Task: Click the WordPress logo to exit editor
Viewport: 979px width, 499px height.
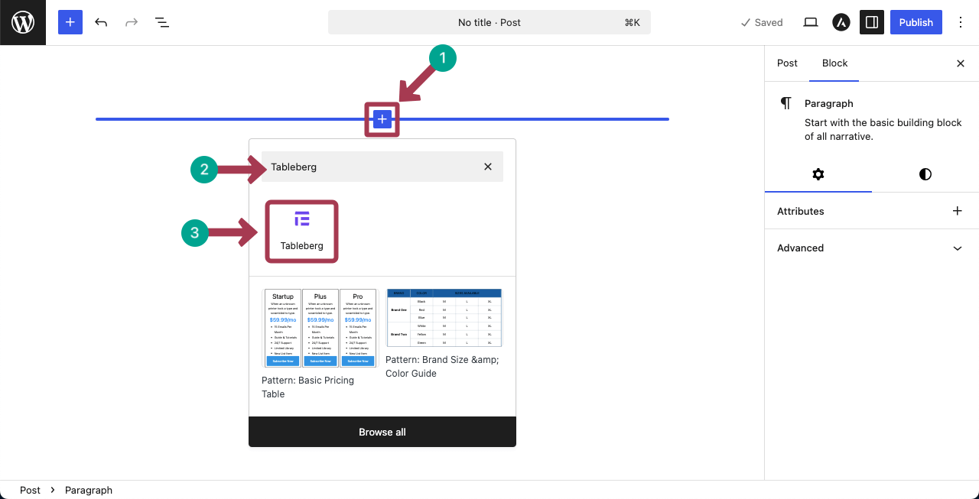Action: coord(23,23)
